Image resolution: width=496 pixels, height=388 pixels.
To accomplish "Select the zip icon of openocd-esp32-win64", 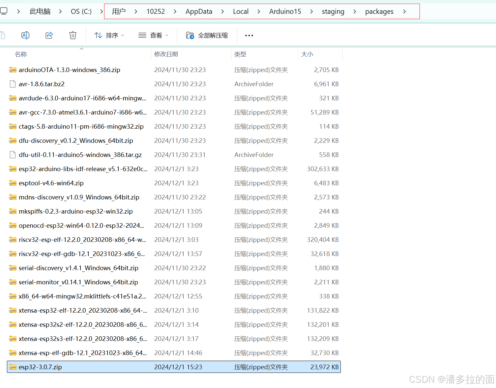I will [13, 225].
